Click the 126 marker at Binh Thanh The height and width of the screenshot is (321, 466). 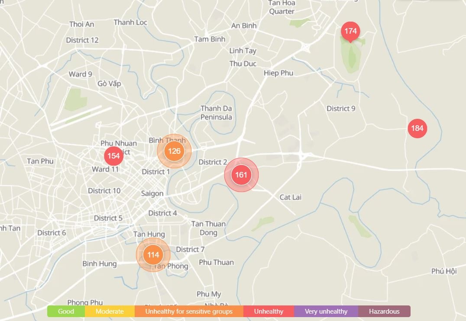[x=174, y=151]
